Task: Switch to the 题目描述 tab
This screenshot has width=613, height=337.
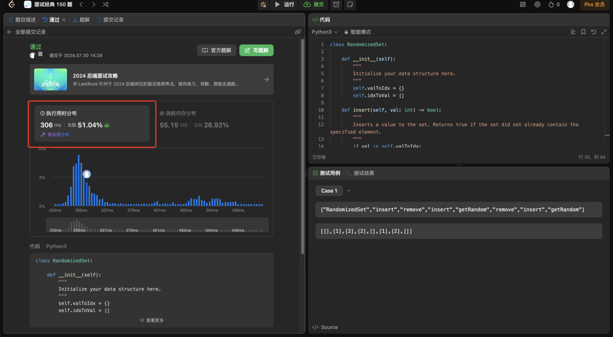Action: click(22, 19)
